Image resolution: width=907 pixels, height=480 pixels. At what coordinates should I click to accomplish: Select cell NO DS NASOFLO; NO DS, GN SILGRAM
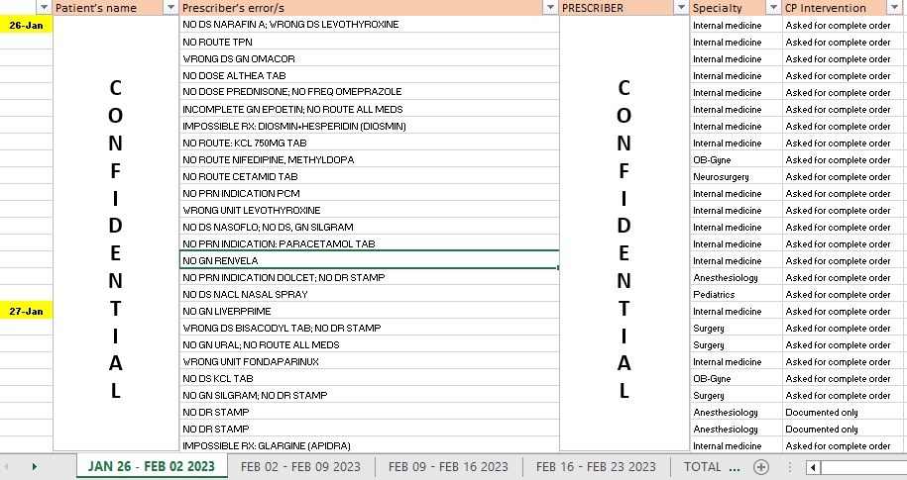click(369, 227)
